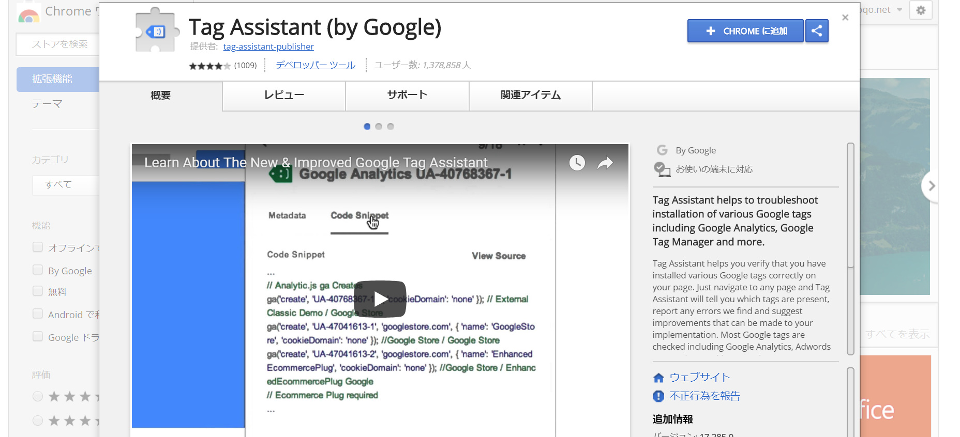The width and height of the screenshot is (960, 437).
Task: Click the star rating for the extension
Action: (210, 66)
